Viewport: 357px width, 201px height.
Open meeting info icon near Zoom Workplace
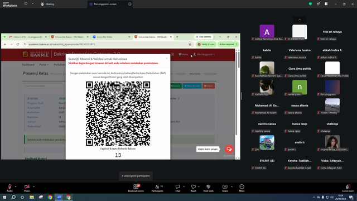[26, 4]
